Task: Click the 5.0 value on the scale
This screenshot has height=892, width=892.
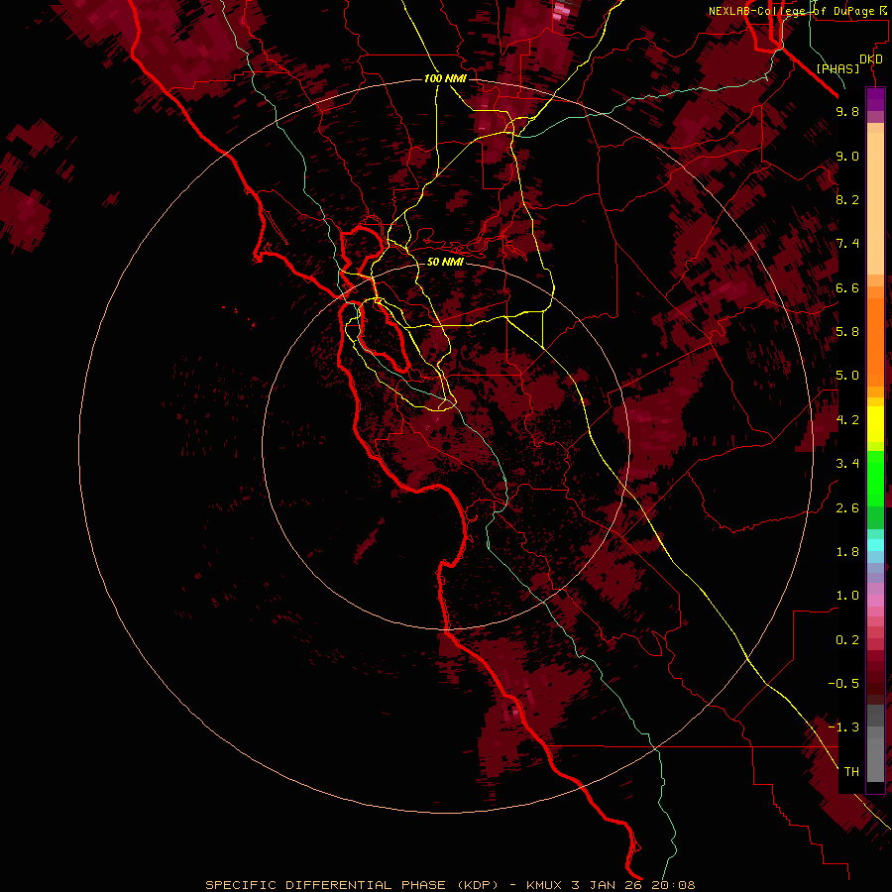Action: tap(847, 376)
